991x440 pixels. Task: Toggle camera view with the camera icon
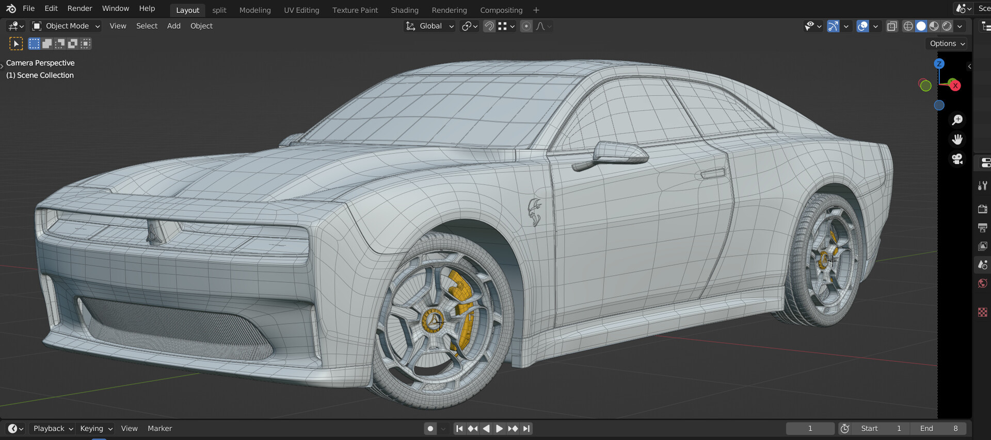click(957, 159)
